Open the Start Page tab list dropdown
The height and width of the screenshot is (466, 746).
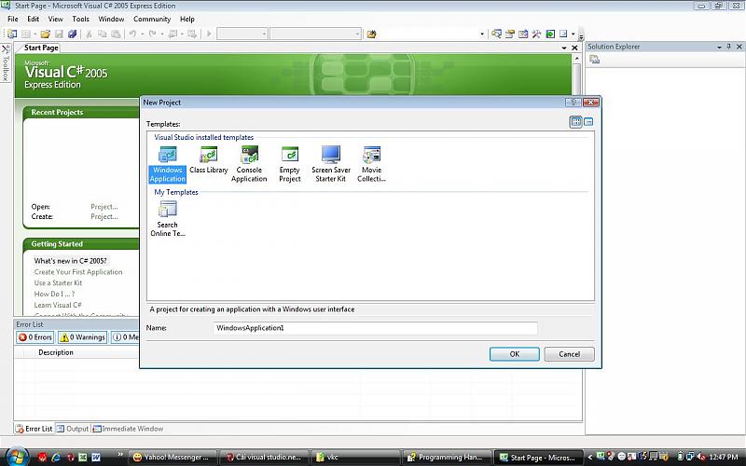point(562,48)
